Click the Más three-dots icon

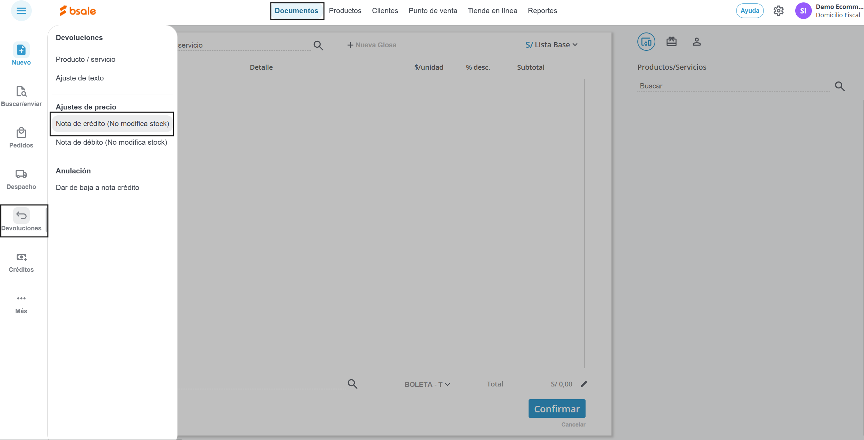(x=21, y=299)
